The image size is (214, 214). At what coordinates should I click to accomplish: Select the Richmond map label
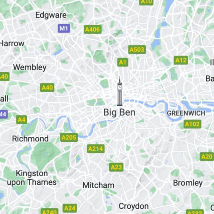point(30,139)
